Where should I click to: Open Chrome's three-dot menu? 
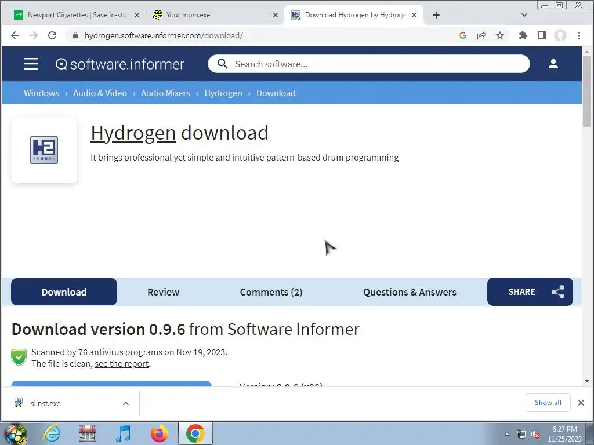579,35
